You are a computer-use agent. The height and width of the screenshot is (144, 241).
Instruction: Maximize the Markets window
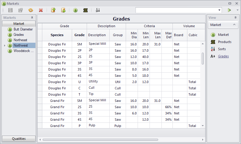point(230,3)
